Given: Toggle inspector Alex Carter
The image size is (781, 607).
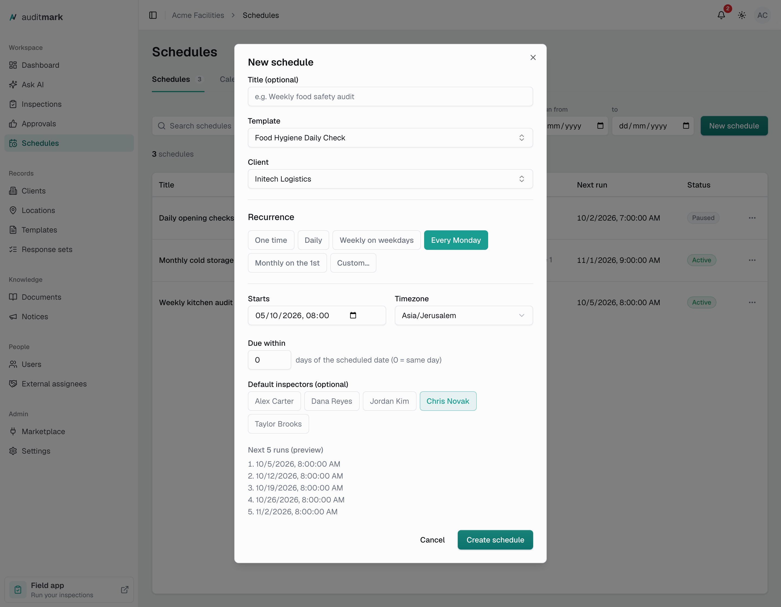Looking at the screenshot, I should click(x=274, y=401).
